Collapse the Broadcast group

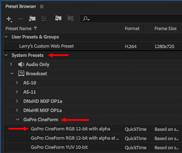coord(12,74)
